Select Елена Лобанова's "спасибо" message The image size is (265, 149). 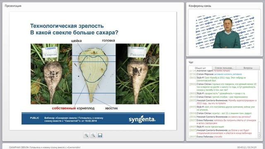206,137
